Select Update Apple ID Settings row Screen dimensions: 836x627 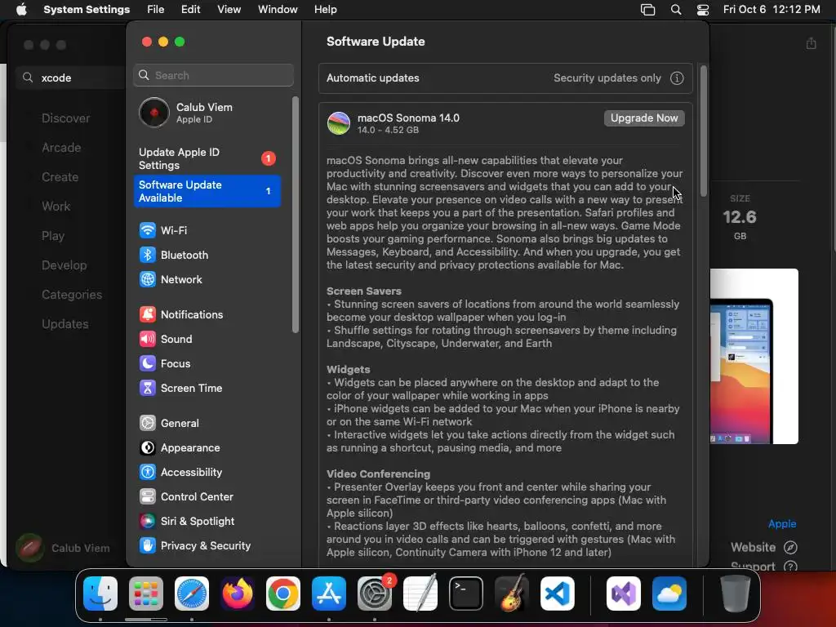[207, 159]
